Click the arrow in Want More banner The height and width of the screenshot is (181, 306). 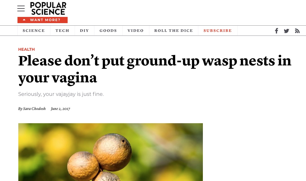(24, 20)
